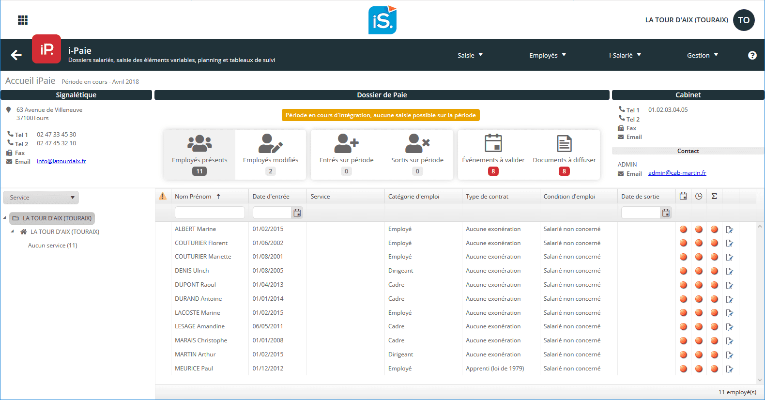Image resolution: width=765 pixels, height=400 pixels.
Task: Click the Date de sortie filter input
Action: pos(641,213)
